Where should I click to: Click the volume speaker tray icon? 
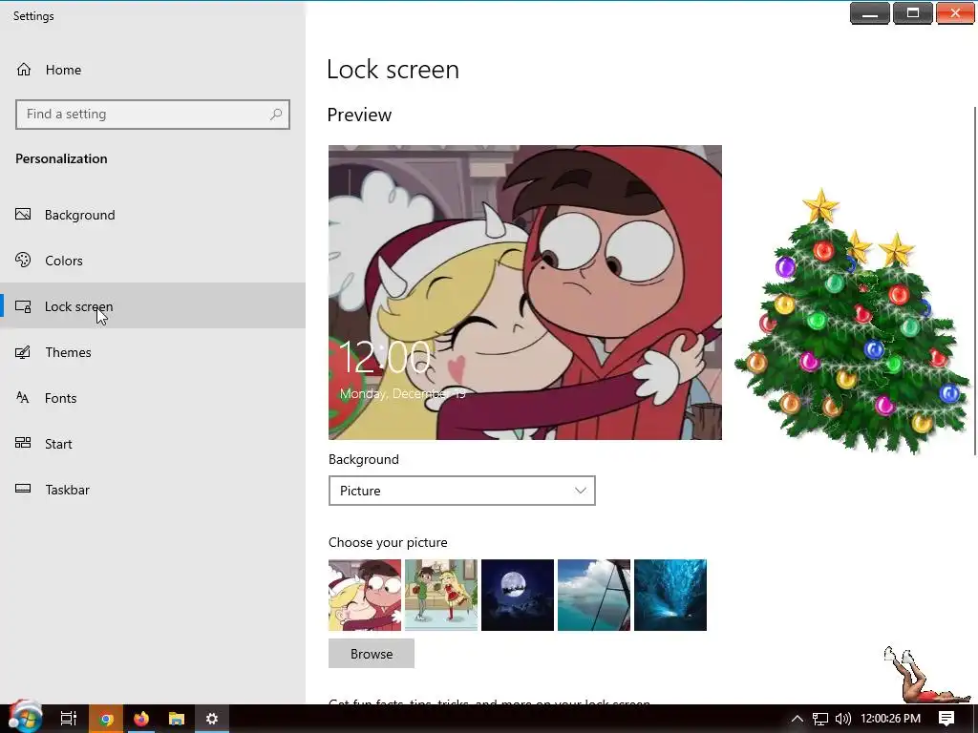coord(842,719)
